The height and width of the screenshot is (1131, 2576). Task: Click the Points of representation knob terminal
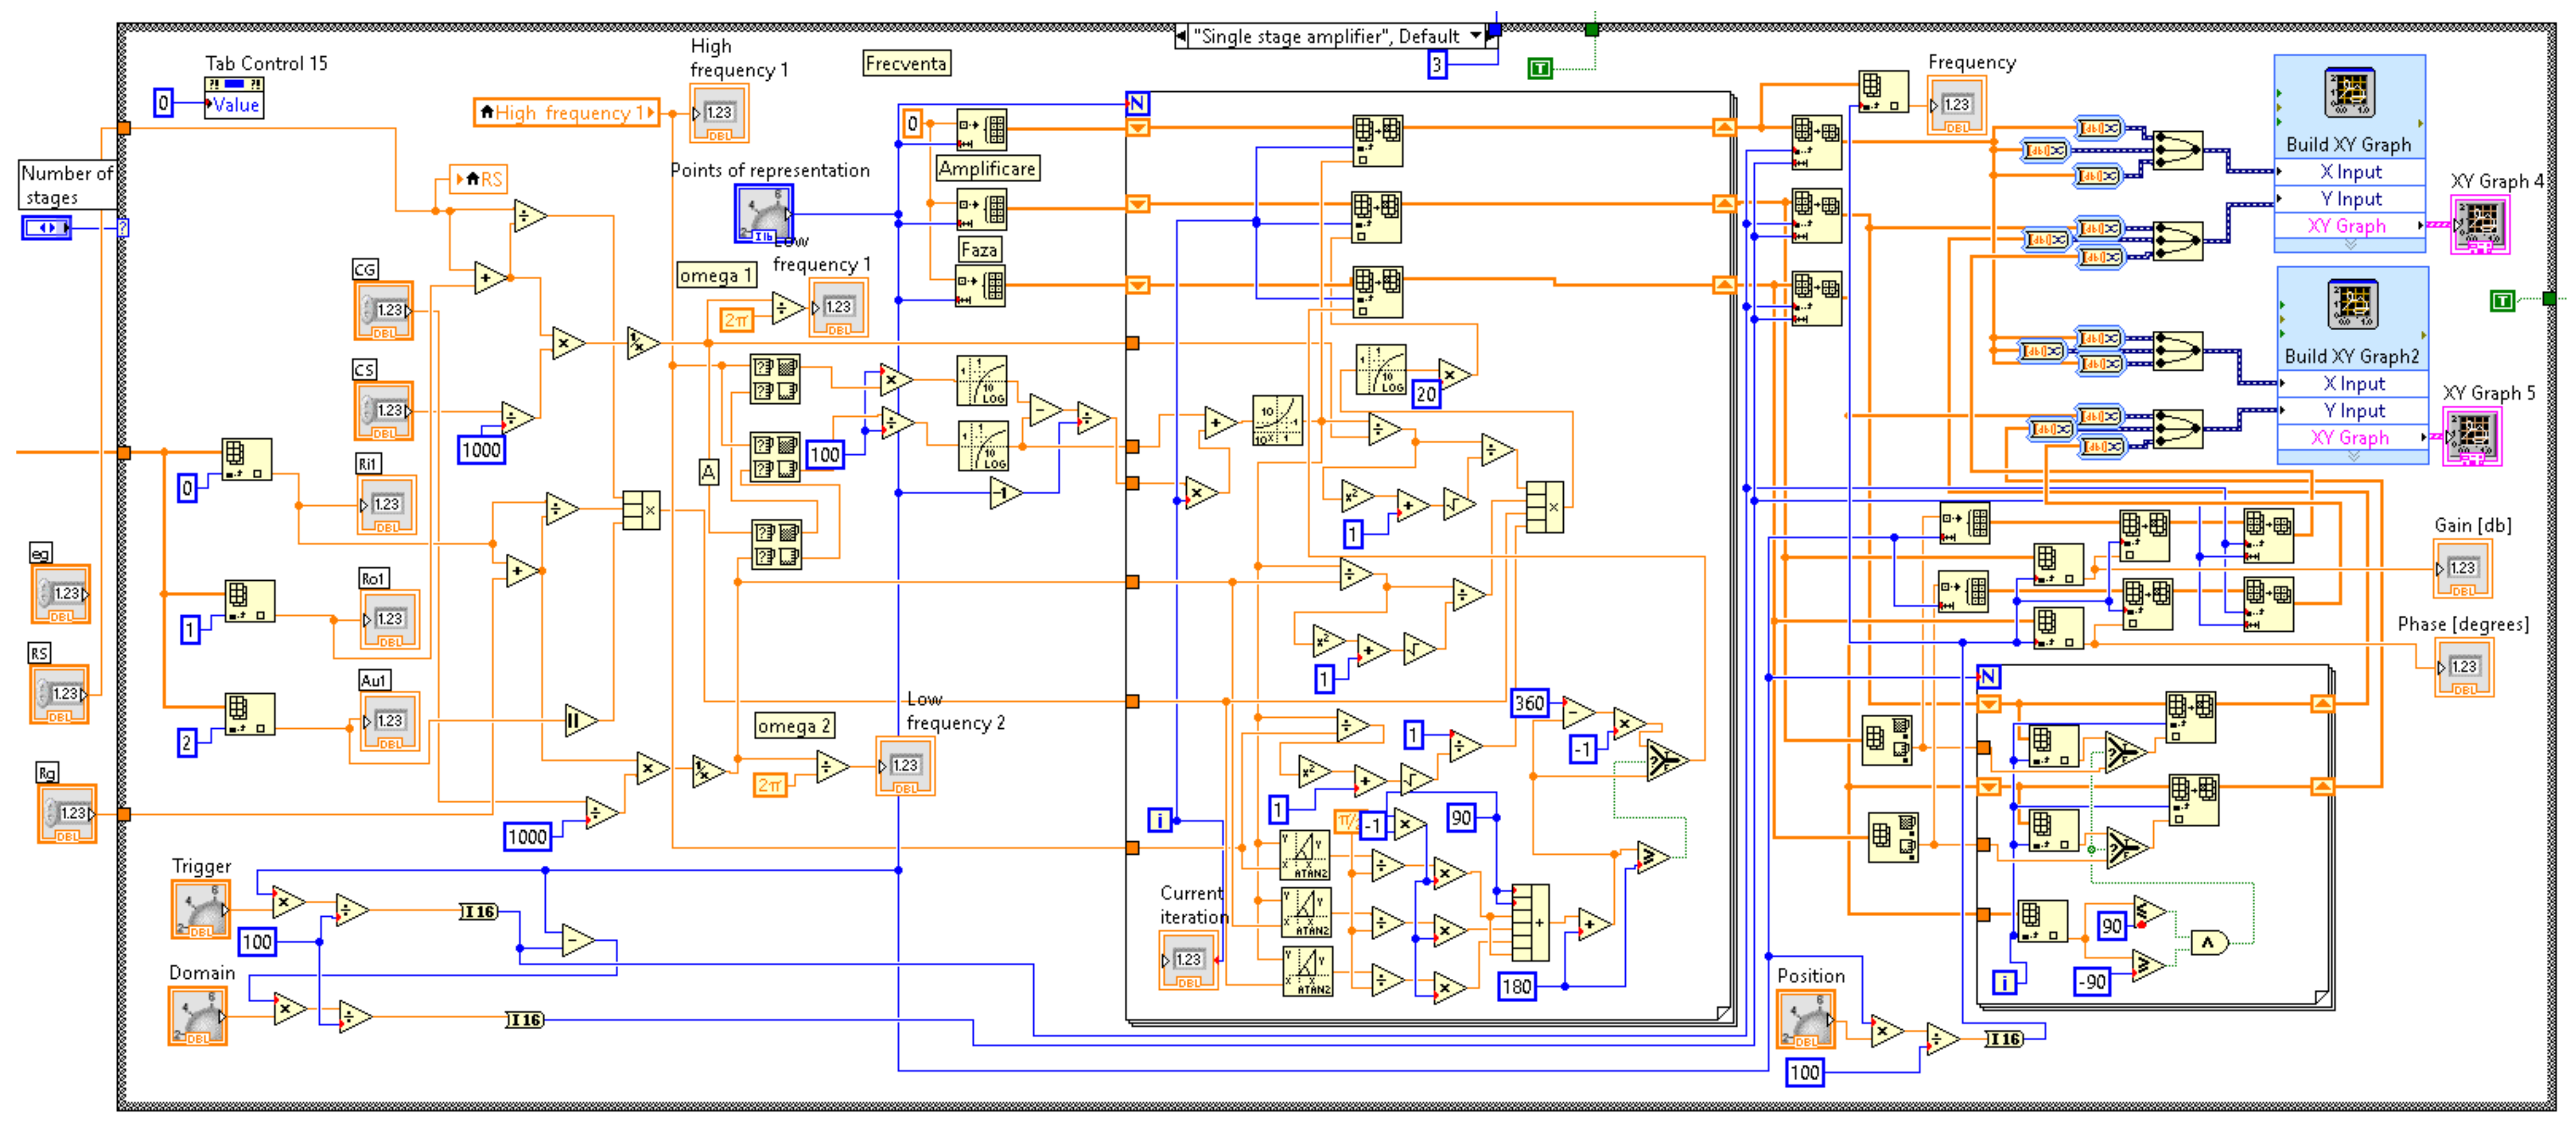coord(764,212)
